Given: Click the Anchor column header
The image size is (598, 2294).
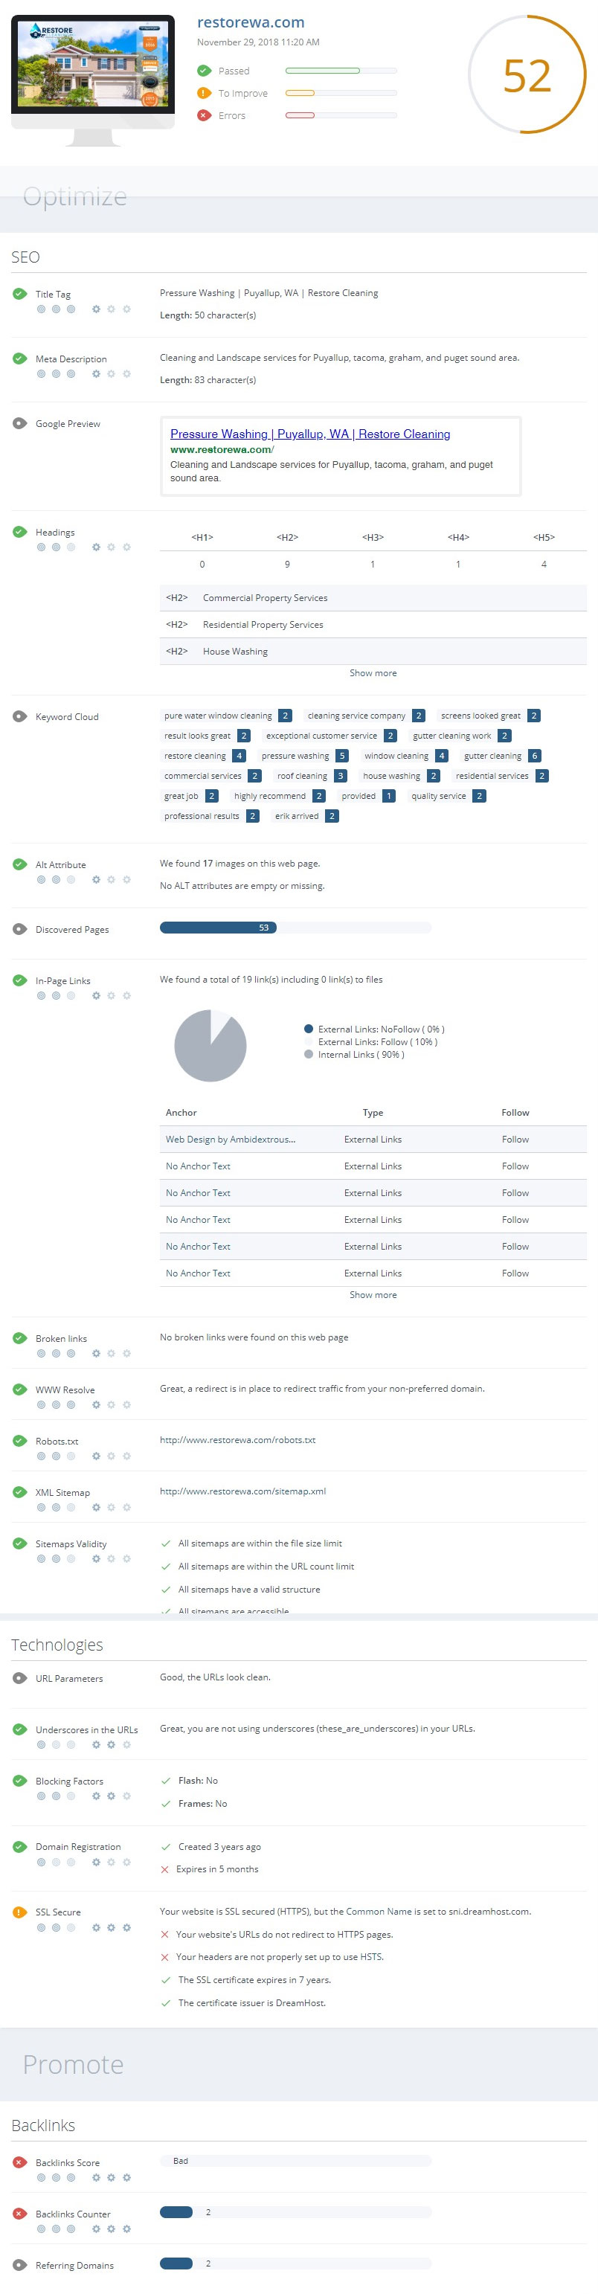Looking at the screenshot, I should (181, 1114).
